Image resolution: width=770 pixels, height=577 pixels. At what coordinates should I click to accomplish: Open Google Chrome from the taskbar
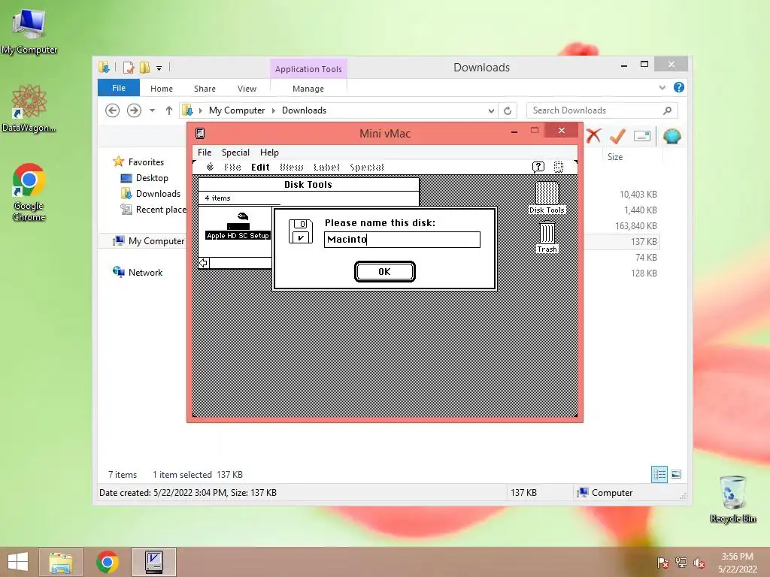click(x=107, y=562)
